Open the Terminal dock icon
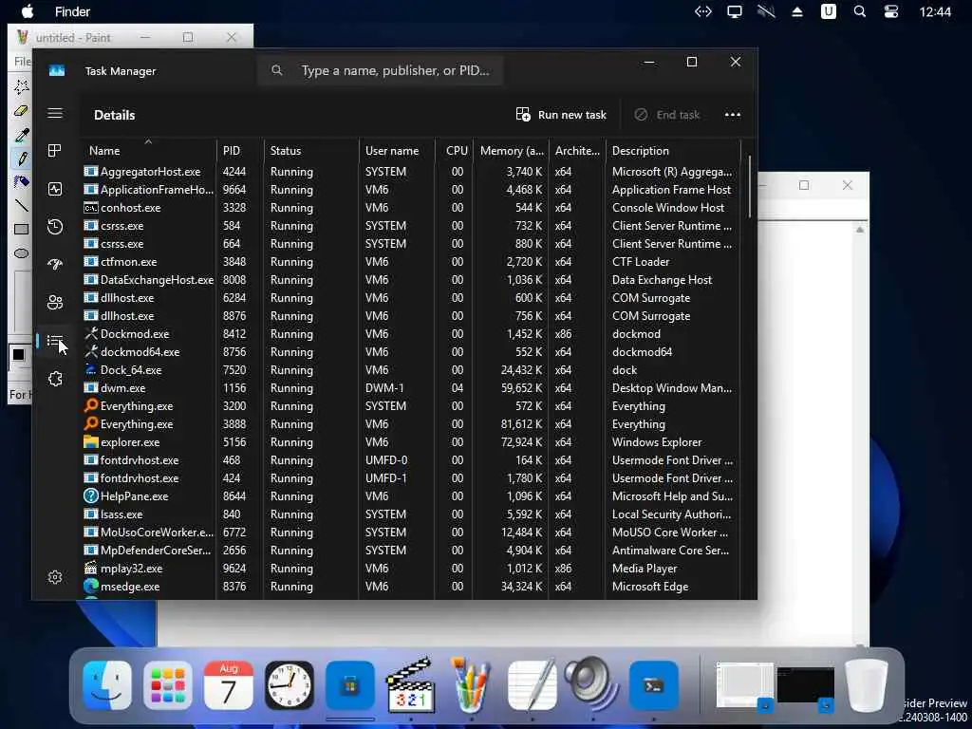 [653, 685]
